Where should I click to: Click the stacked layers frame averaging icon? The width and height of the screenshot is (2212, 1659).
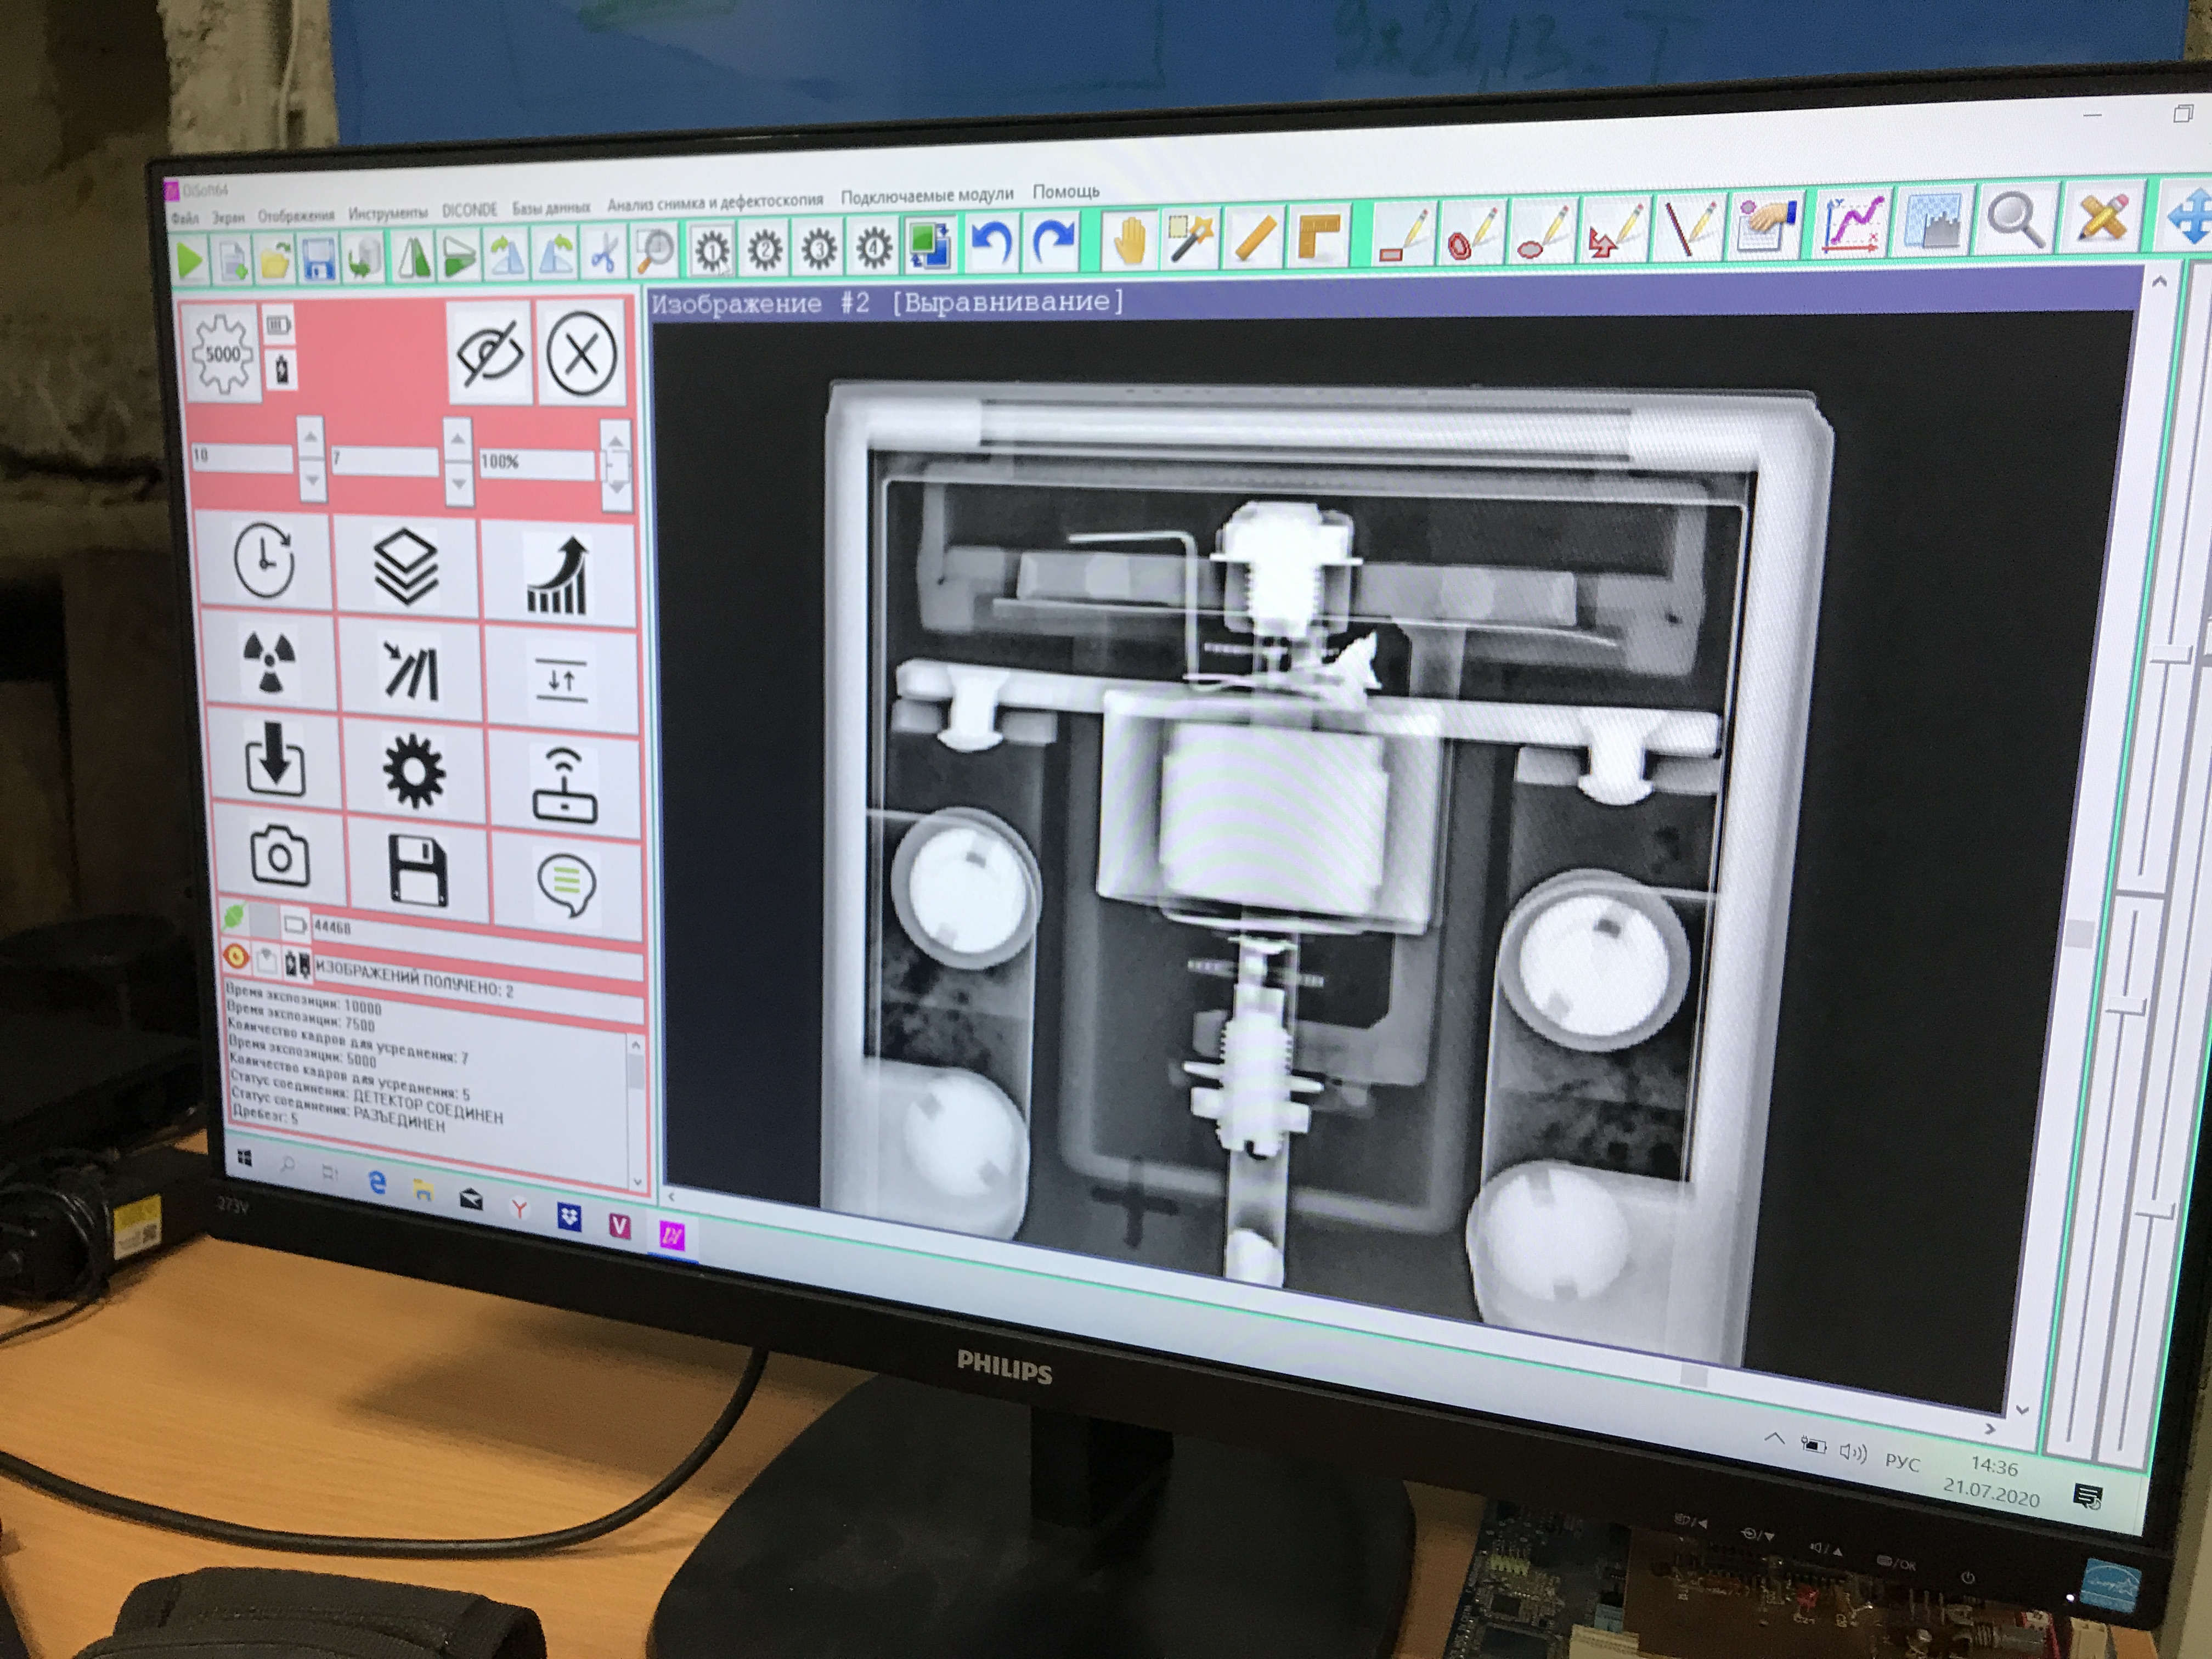[x=406, y=567]
